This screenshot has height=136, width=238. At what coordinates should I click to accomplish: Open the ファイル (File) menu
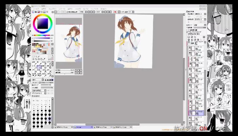(36, 9)
